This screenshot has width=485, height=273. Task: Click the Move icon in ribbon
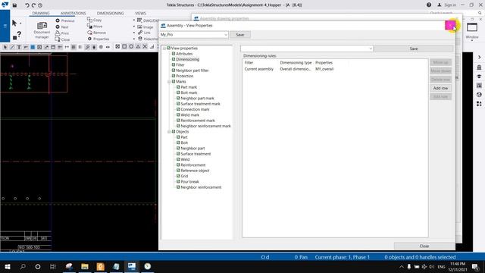[89, 26]
